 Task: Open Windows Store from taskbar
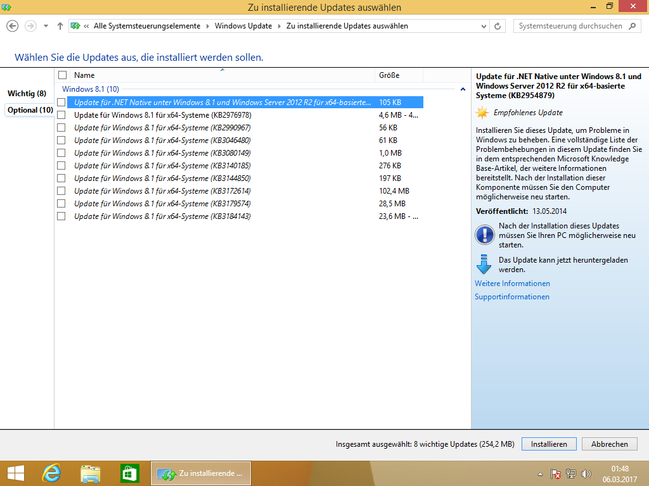(129, 473)
